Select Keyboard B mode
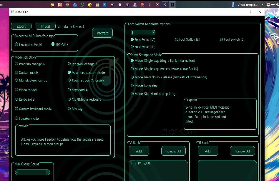This screenshot has width=279, height=181. click(x=25, y=99)
